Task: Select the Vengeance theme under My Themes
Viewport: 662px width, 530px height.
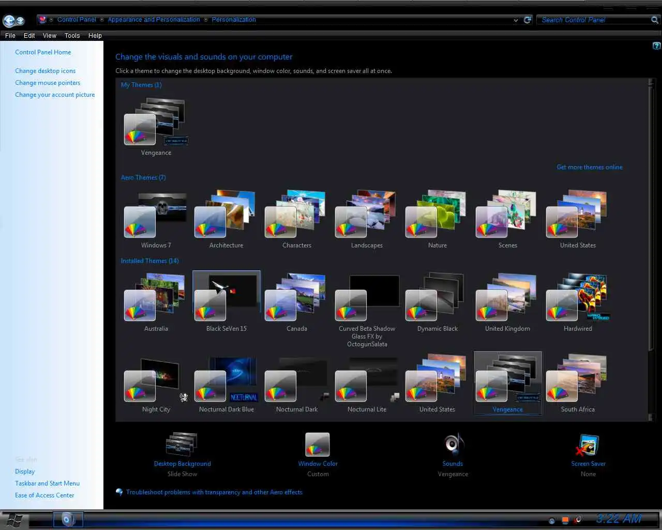Action: click(x=156, y=127)
